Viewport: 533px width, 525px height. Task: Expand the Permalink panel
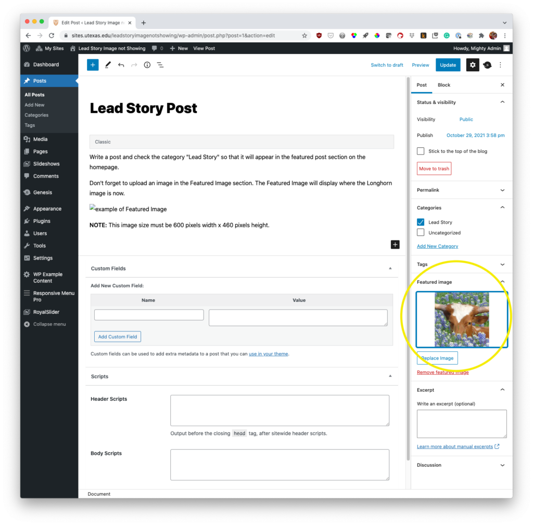point(461,190)
